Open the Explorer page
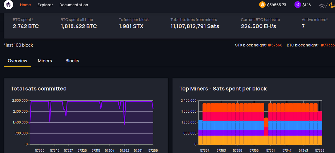 click(x=45, y=5)
